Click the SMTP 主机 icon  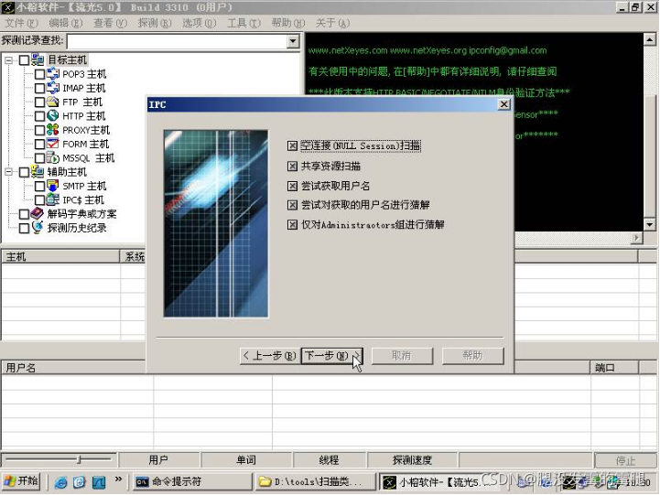tap(52, 186)
